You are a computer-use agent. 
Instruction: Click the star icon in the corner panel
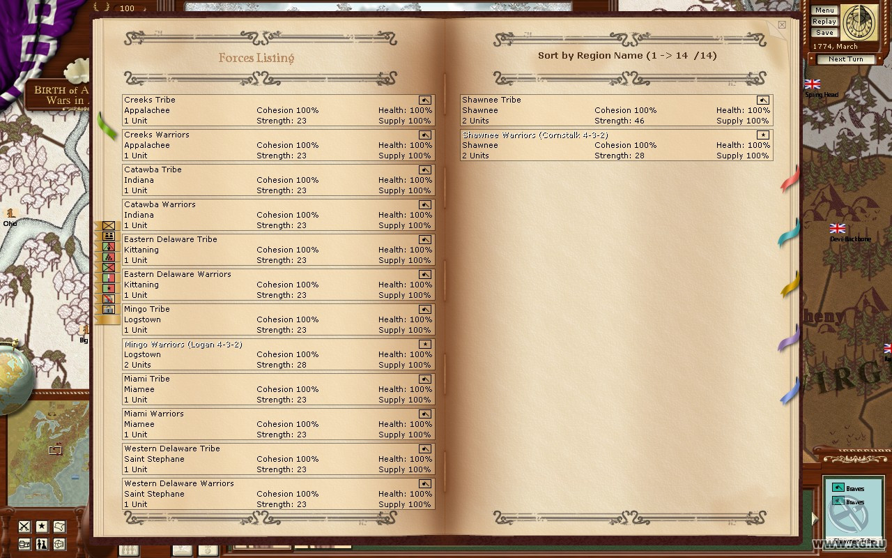coord(42,526)
